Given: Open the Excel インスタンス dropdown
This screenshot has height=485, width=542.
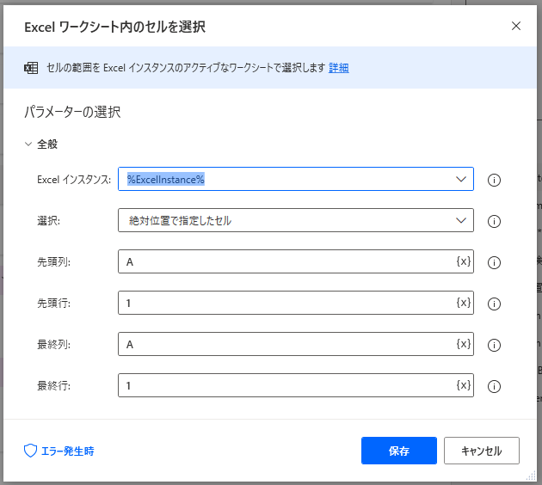Looking at the screenshot, I should coord(459,179).
